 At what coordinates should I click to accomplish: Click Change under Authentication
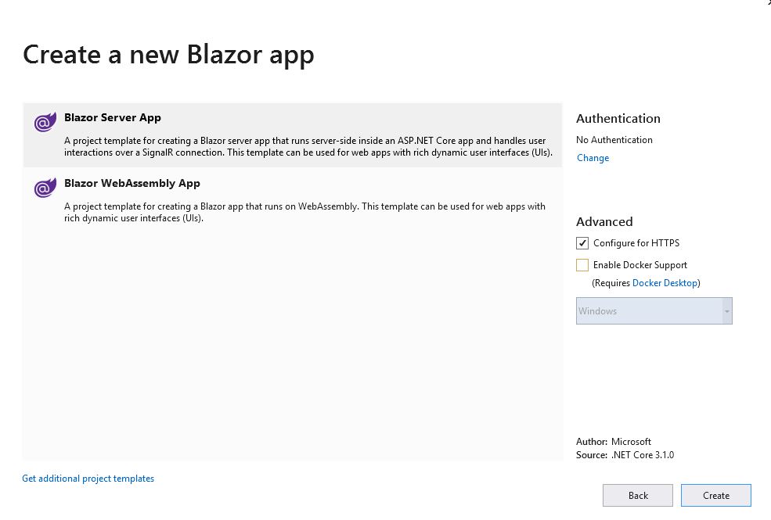pyautogui.click(x=593, y=158)
